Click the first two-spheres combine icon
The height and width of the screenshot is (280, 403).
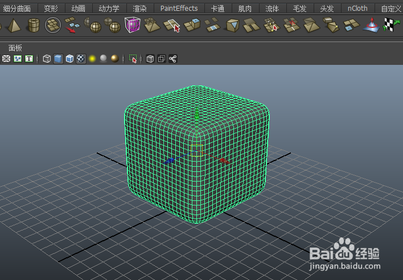pyautogui.click(x=93, y=25)
